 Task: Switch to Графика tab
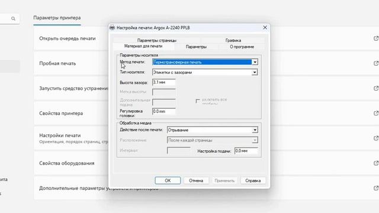pos(233,40)
